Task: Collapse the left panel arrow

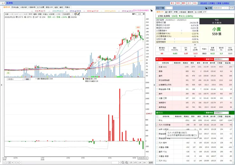Action: point(2,85)
